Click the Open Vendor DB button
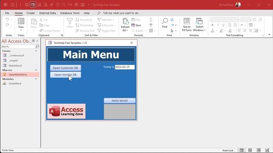 65,75
